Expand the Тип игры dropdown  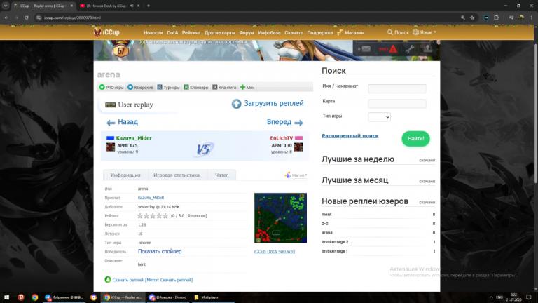click(379, 117)
